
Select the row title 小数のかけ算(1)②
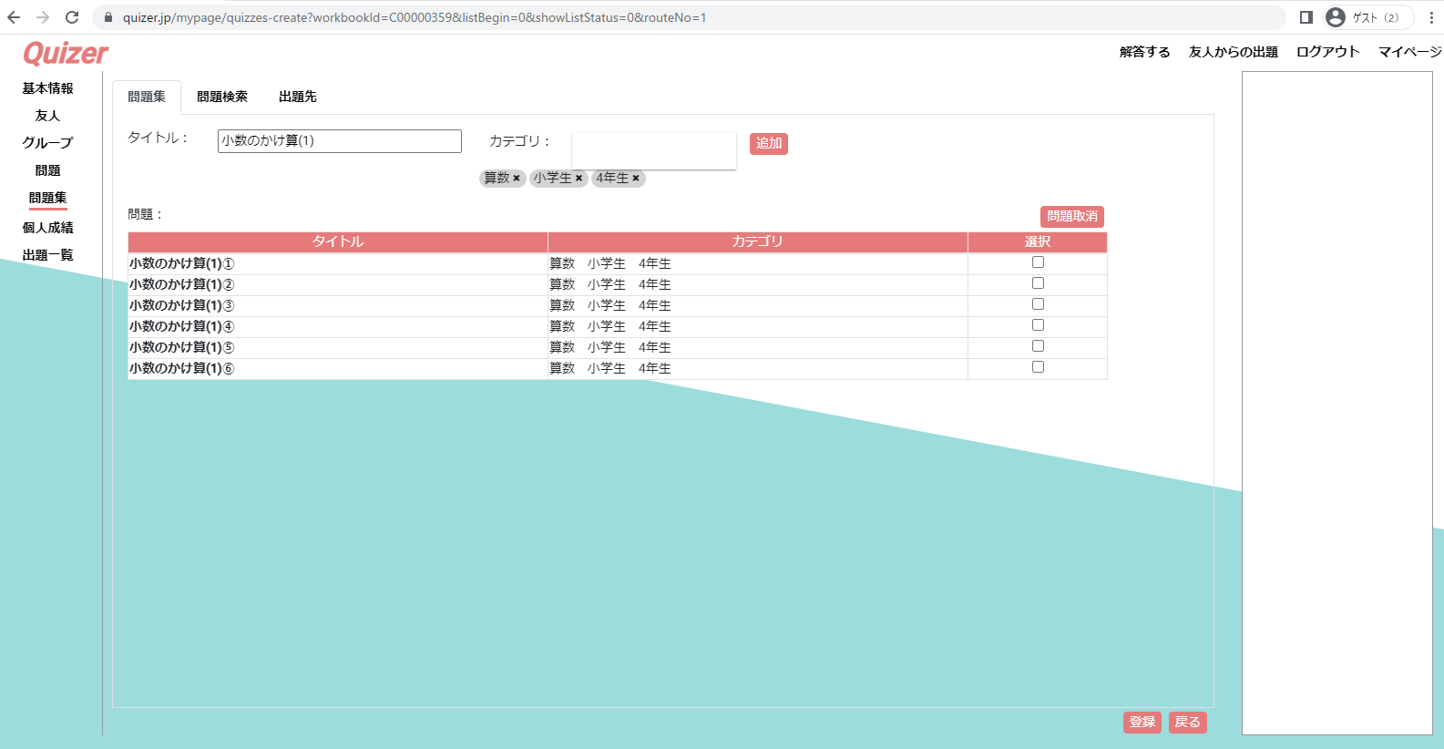point(181,284)
